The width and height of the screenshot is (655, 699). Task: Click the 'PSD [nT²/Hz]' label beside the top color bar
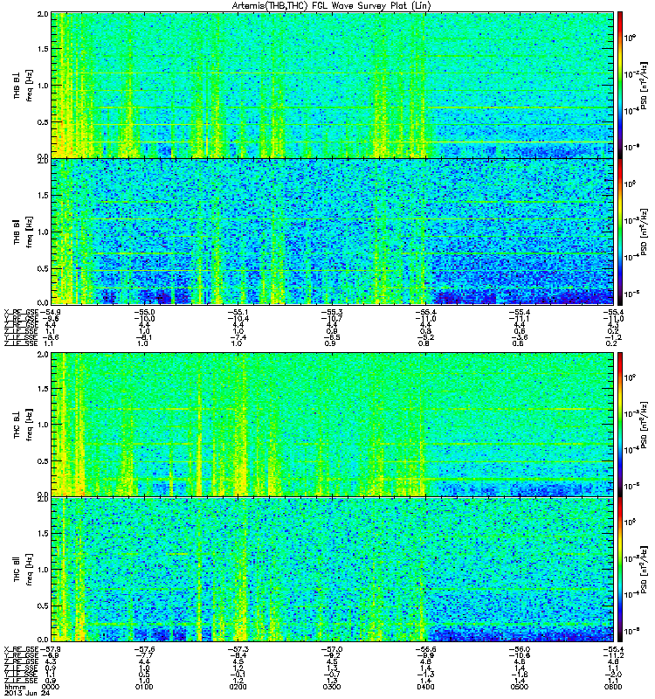point(644,86)
